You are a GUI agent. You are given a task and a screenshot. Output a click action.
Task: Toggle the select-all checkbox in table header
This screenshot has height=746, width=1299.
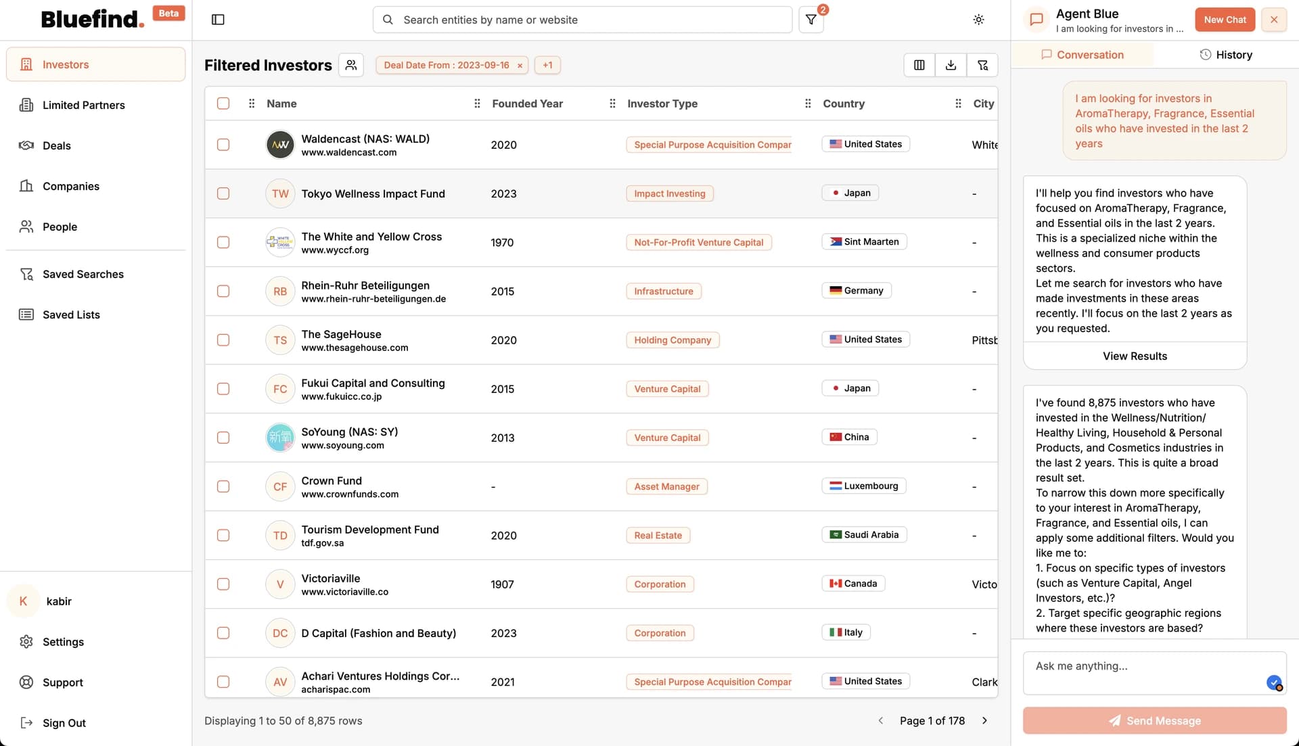223,103
